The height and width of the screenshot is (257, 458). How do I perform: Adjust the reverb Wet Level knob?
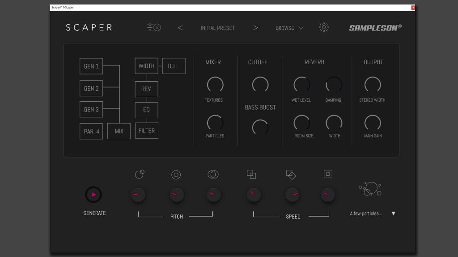tap(302, 85)
